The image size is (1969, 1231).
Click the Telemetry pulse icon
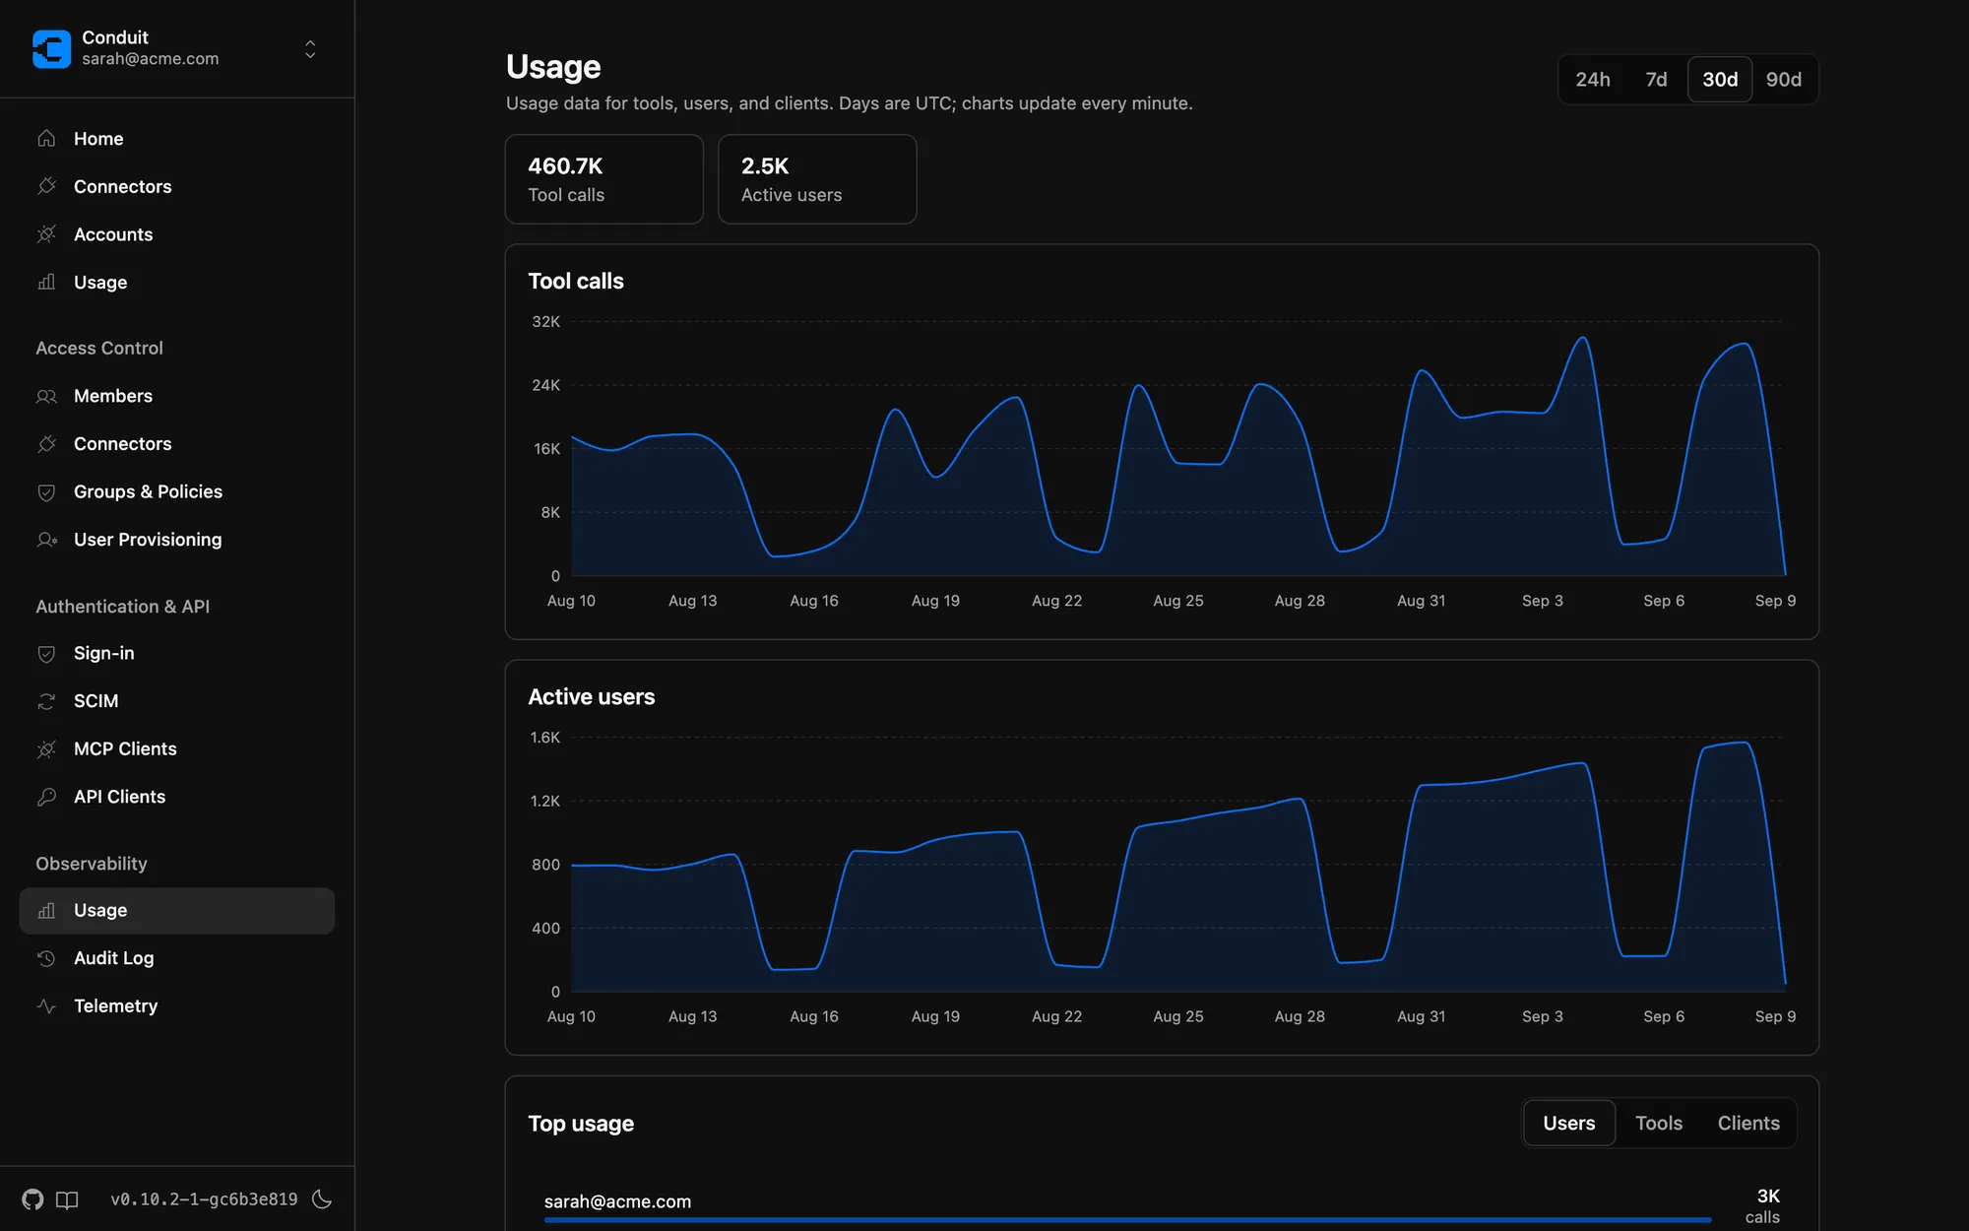pos(46,1006)
